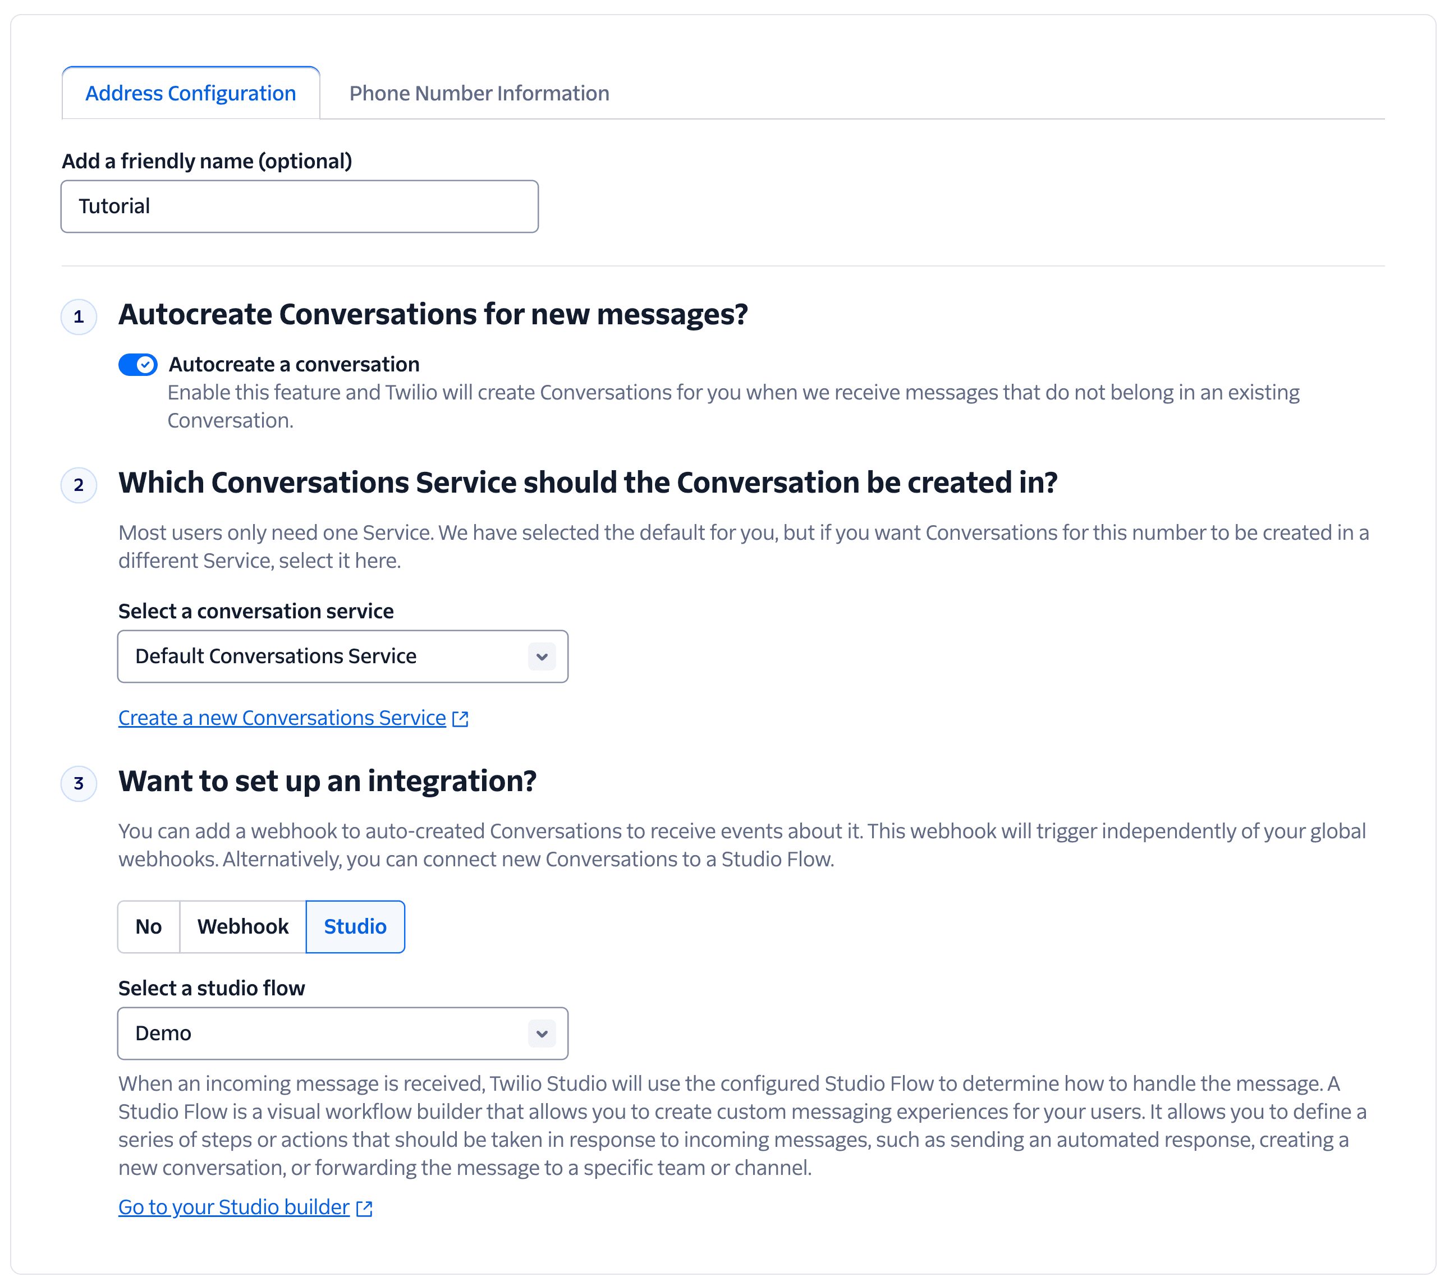1449x1286 pixels.
Task: Click the chevron on the Demo studio flow selector
Action: pos(541,1034)
